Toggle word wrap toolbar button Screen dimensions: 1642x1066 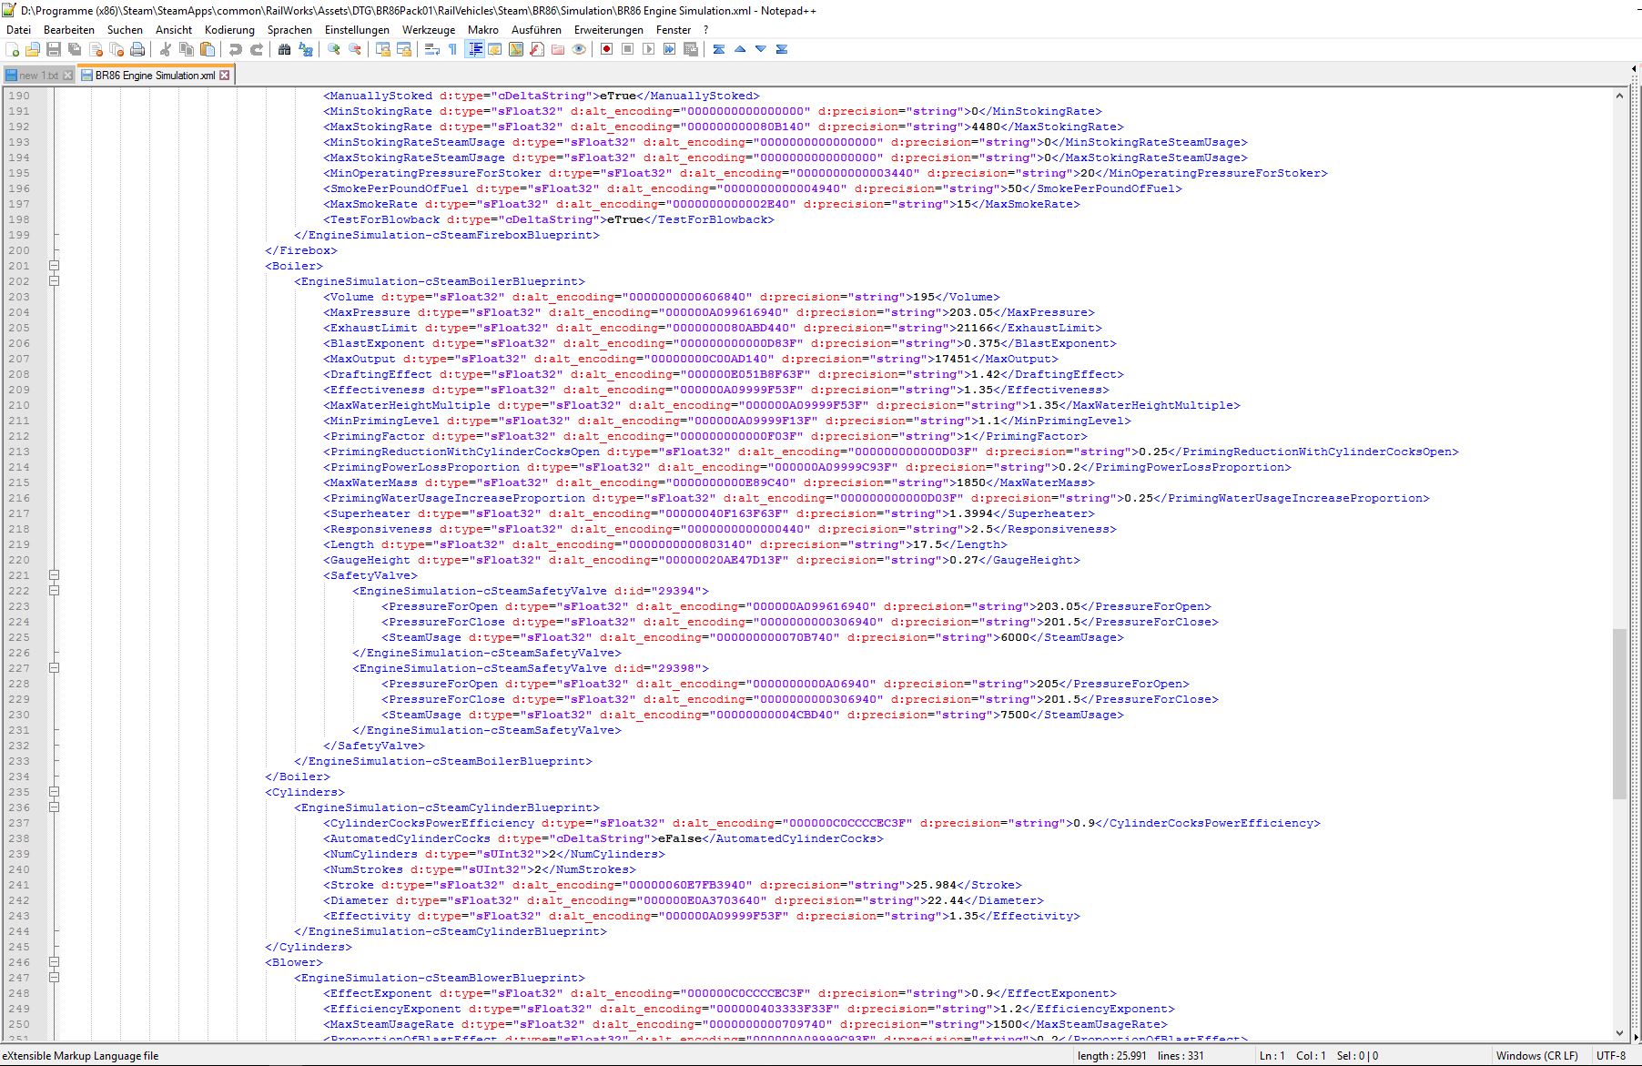coord(432,49)
